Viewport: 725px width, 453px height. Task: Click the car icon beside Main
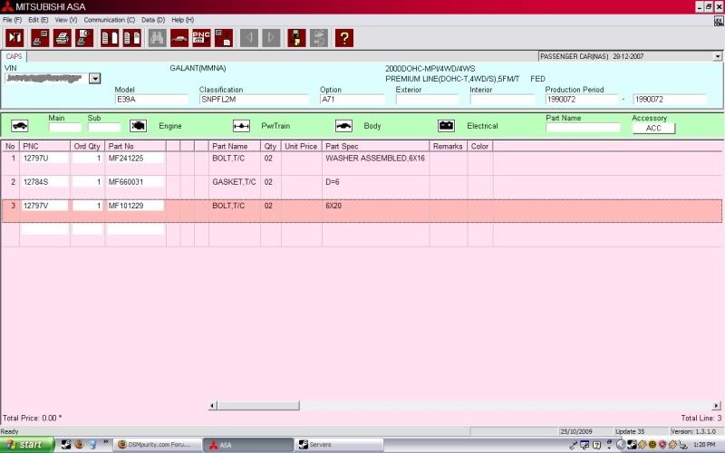pyautogui.click(x=19, y=126)
